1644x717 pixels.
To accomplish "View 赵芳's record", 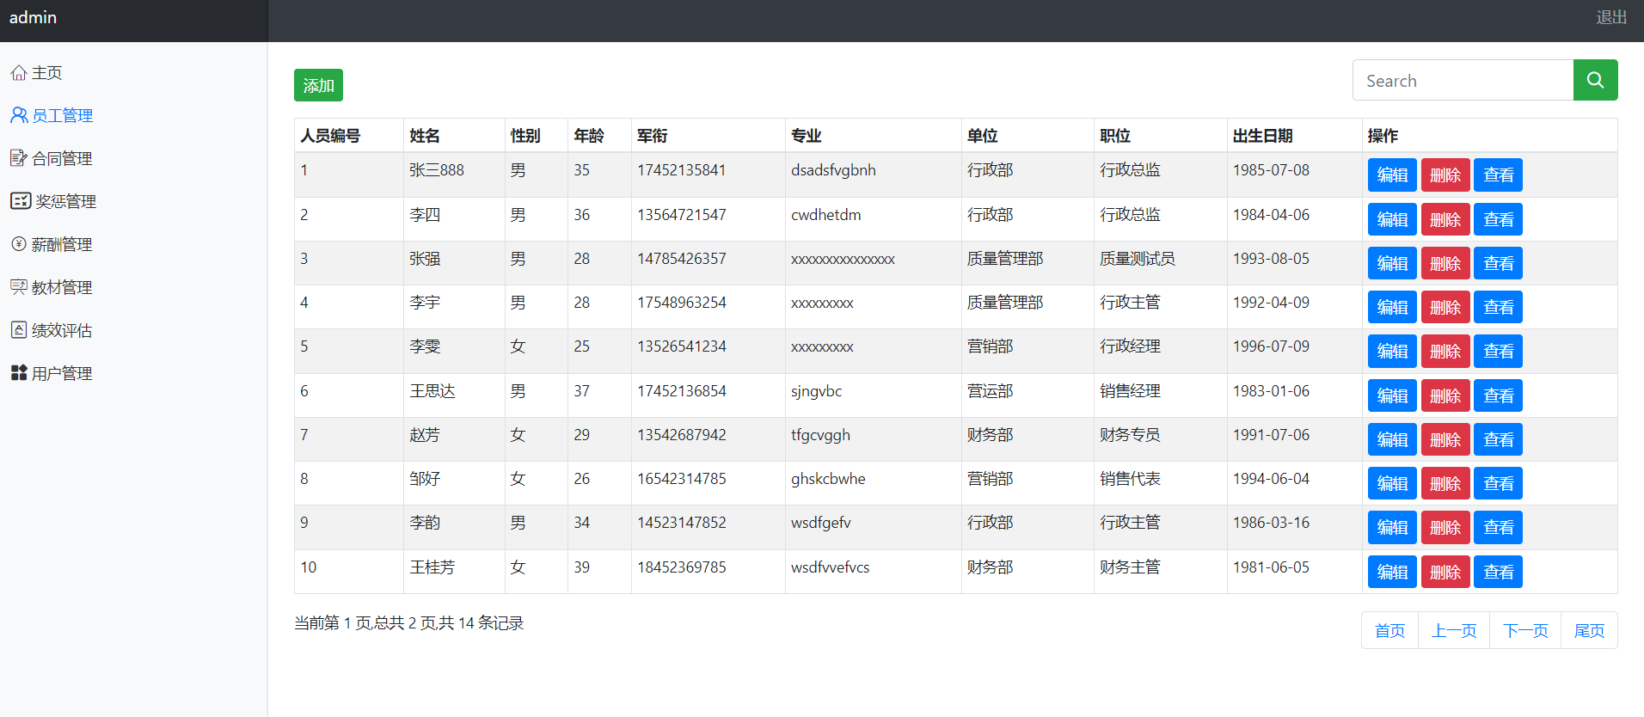I will (x=1498, y=439).
